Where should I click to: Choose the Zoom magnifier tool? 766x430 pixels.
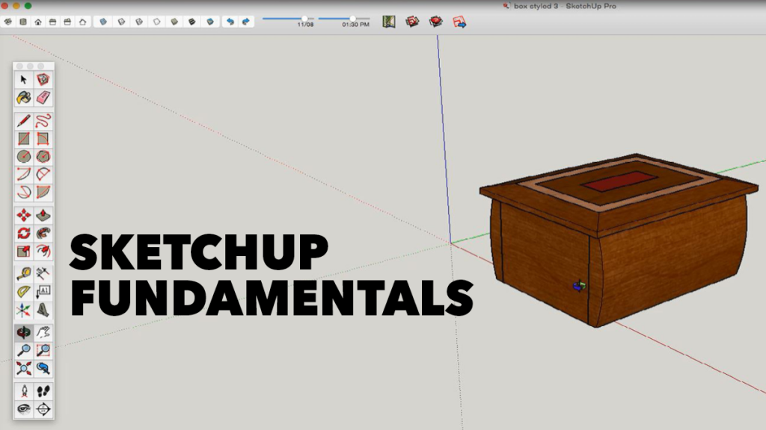23,351
